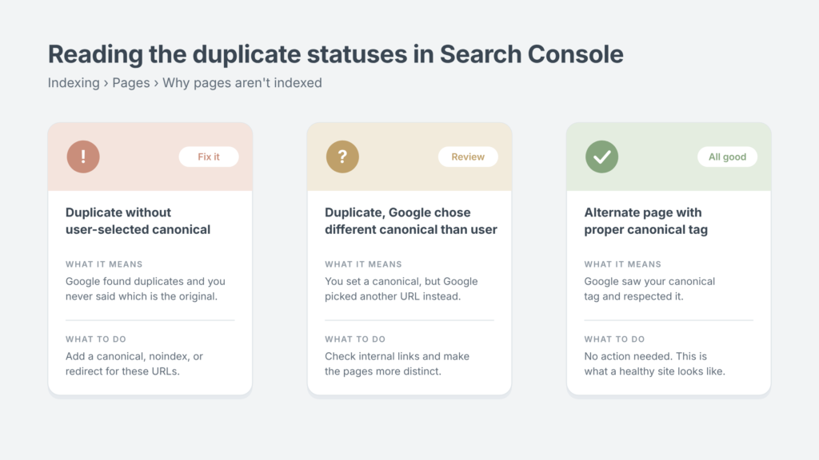The image size is (819, 460).
Task: Select heading "Duplicate without user-selected canonical"
Action: pos(138,221)
